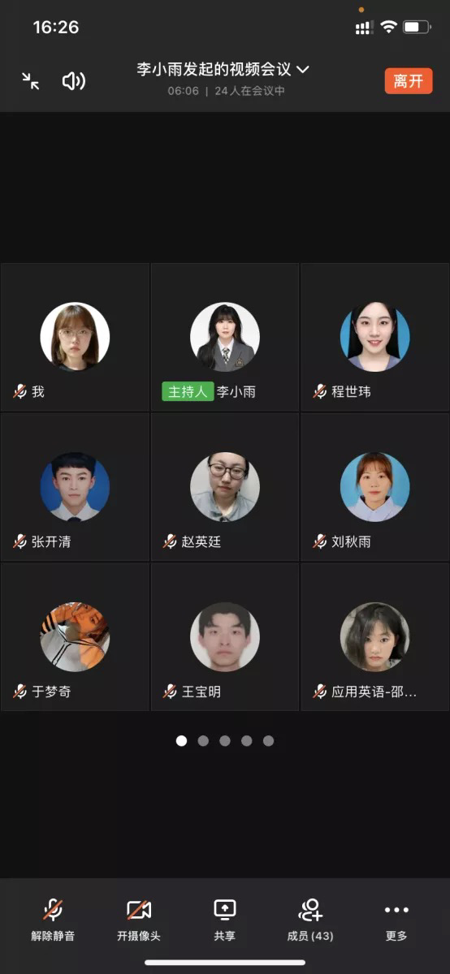Start screen sharing with 共享 icon
Viewport: 450px width, 974px height.
point(224,920)
